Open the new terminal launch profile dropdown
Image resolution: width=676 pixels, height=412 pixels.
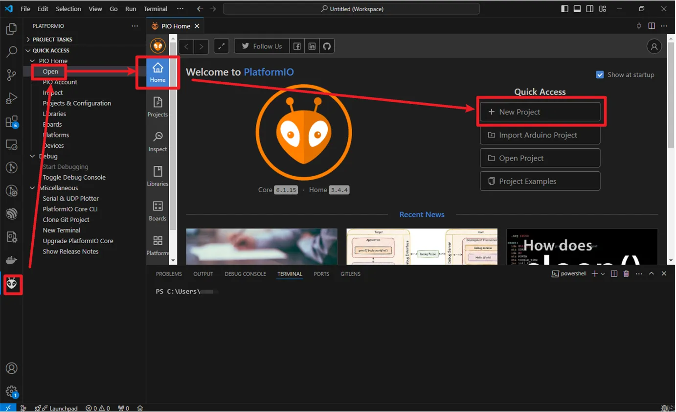pos(603,274)
